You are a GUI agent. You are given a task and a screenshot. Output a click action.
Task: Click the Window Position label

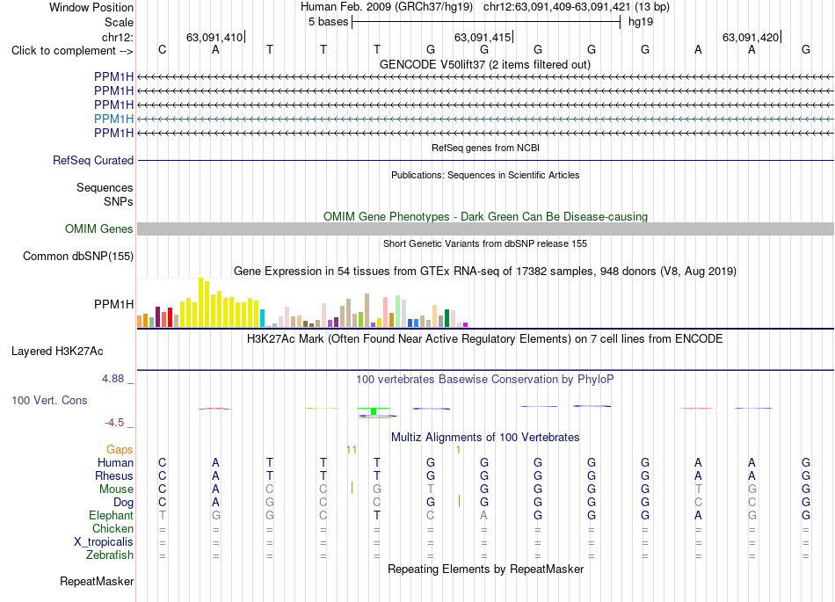coord(91,7)
